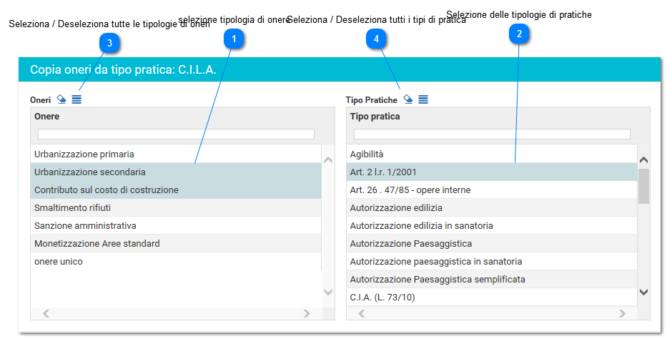Click the Tipo pratica vertical scrollbar thumb
The width and height of the screenshot is (667, 339).
click(x=644, y=186)
